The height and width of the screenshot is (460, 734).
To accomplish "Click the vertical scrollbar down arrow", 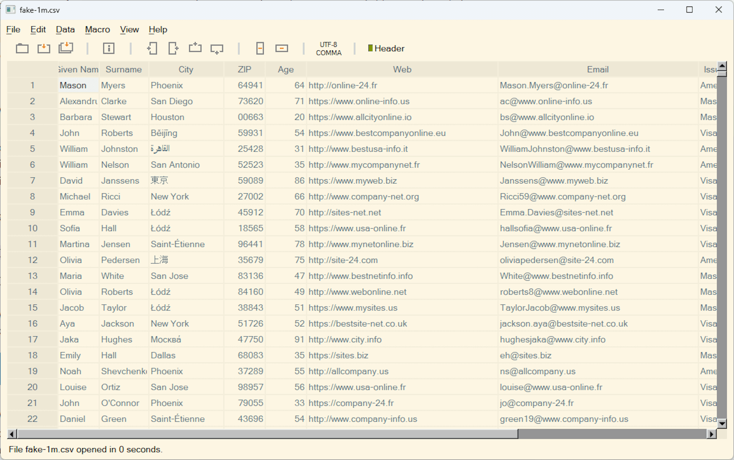I will 722,423.
